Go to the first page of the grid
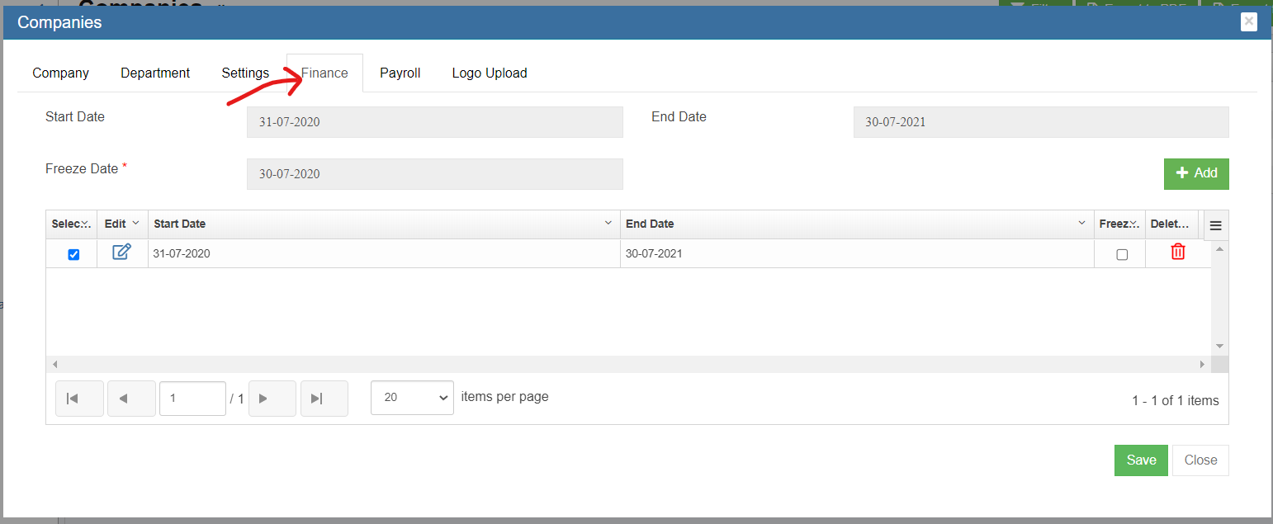 79,399
